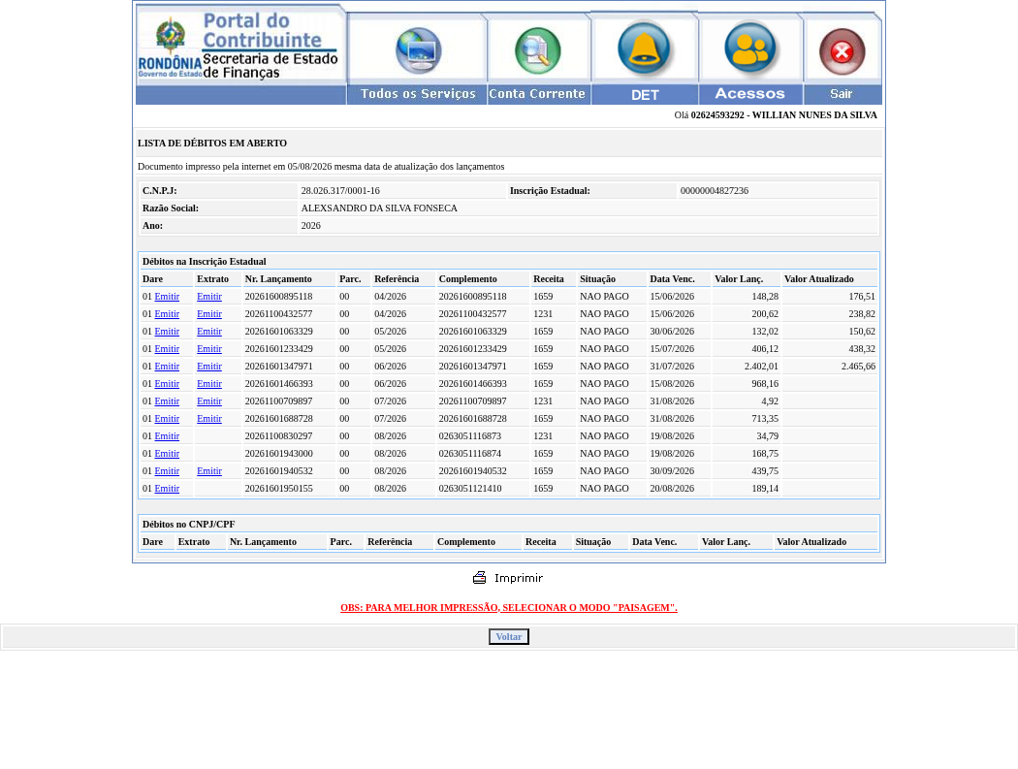The image size is (1018, 769).
Task: Click the Imprimir text link
Action: pos(519,578)
